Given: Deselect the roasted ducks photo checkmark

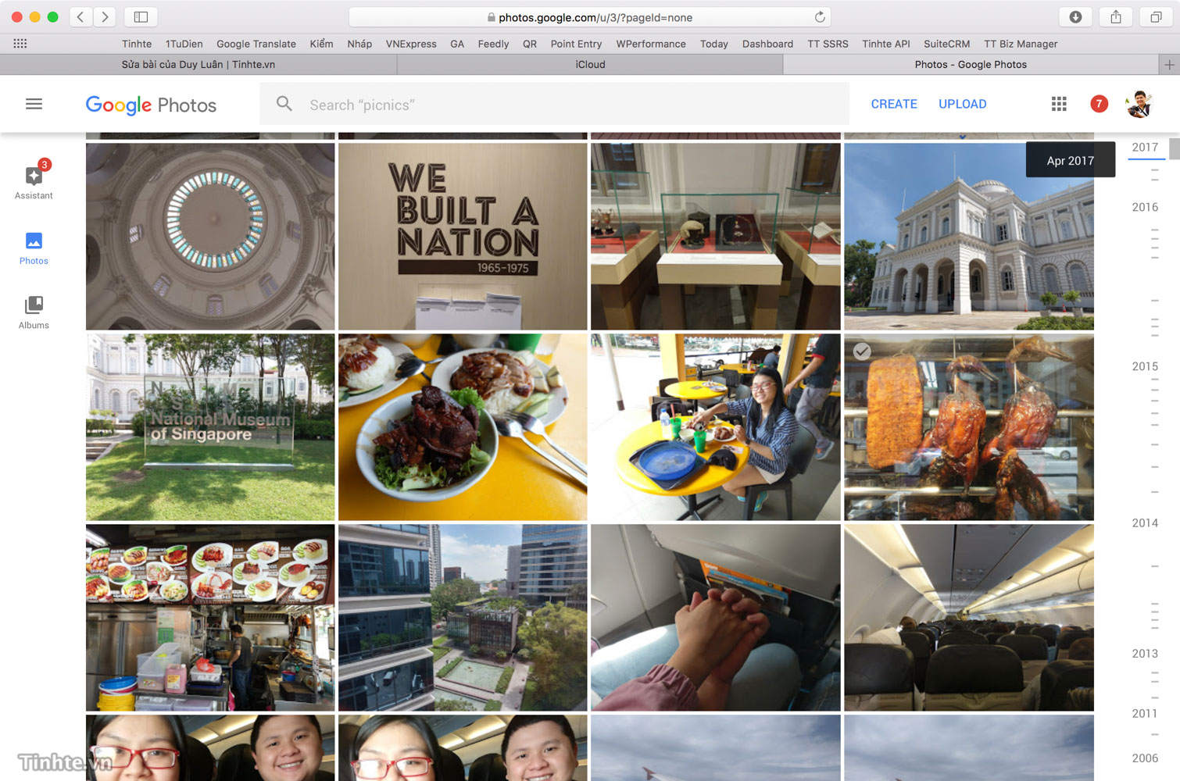Looking at the screenshot, I should [862, 351].
